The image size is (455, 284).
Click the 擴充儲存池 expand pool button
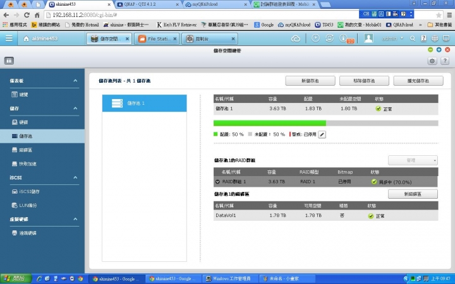tap(418, 81)
